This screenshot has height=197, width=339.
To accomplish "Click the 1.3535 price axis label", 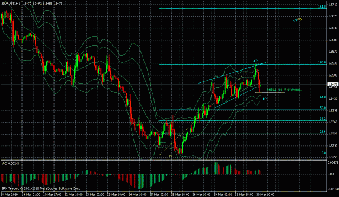I will (x=333, y=63).
